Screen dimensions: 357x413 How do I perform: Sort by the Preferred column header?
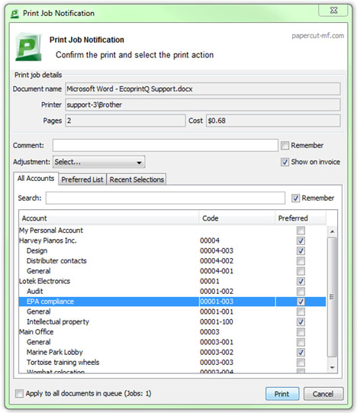tap(301, 218)
